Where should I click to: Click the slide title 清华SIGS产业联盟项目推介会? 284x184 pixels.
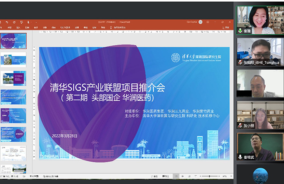click(107, 88)
